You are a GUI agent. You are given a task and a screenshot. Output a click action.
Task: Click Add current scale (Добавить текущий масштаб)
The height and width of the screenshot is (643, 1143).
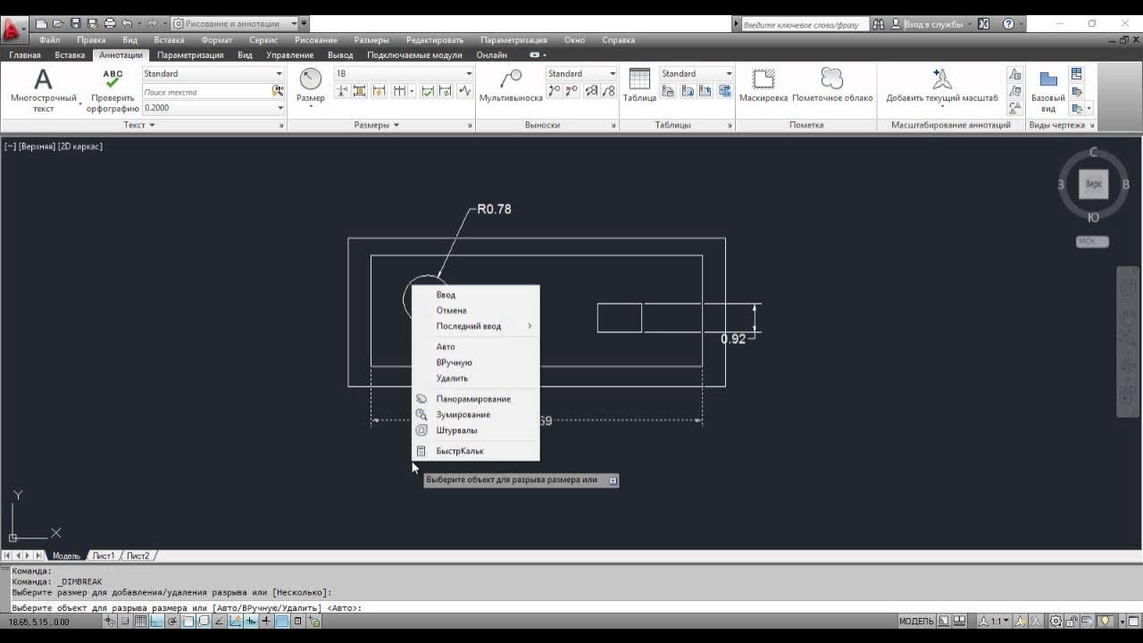click(942, 86)
